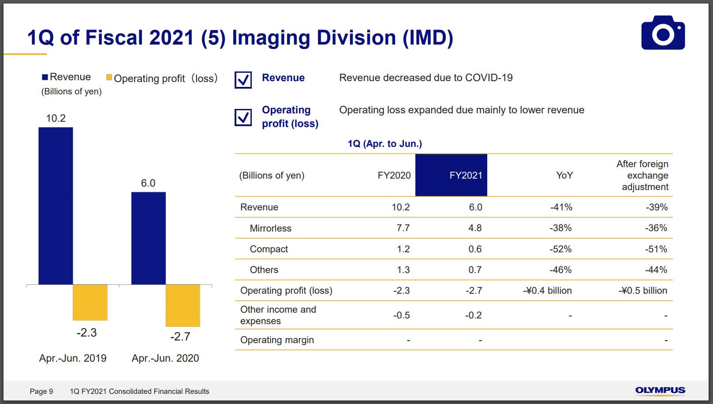The image size is (713, 404).
Task: Click the 'Page 9' footer text
Action: 41,391
